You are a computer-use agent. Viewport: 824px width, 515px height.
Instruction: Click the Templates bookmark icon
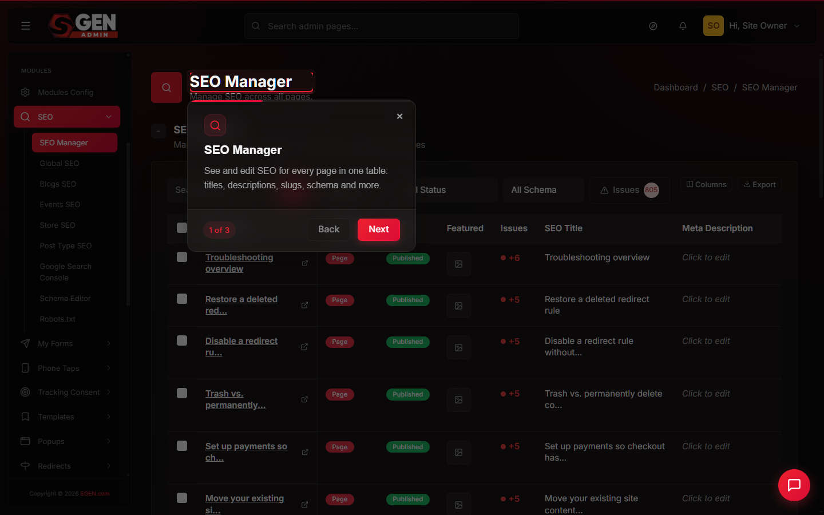click(x=25, y=417)
